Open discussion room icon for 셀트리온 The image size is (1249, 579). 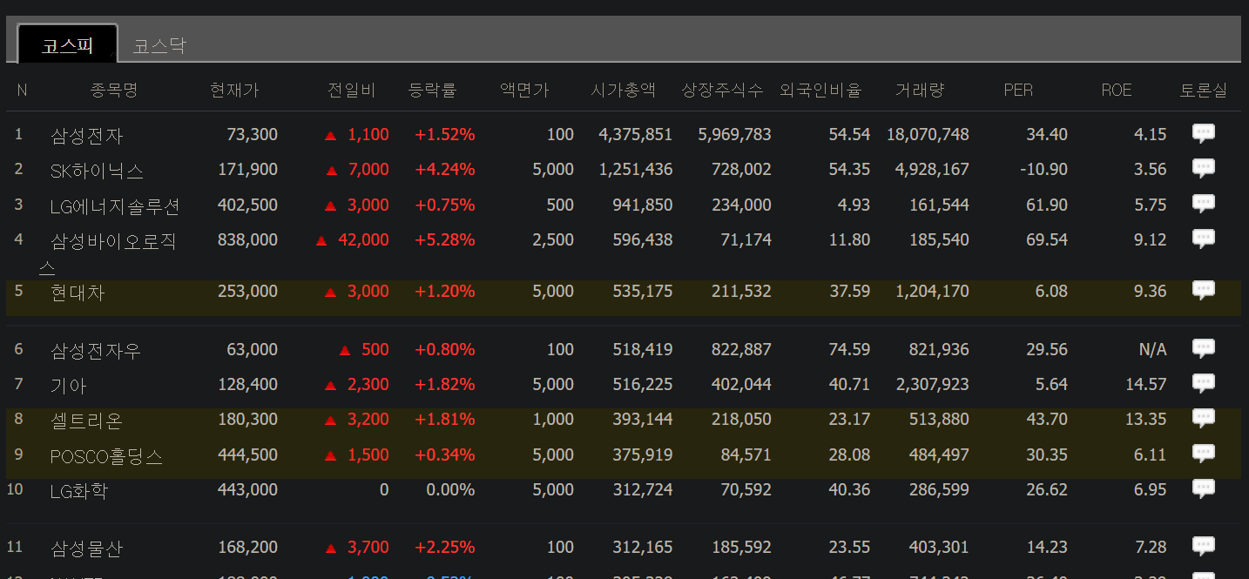tap(1204, 419)
